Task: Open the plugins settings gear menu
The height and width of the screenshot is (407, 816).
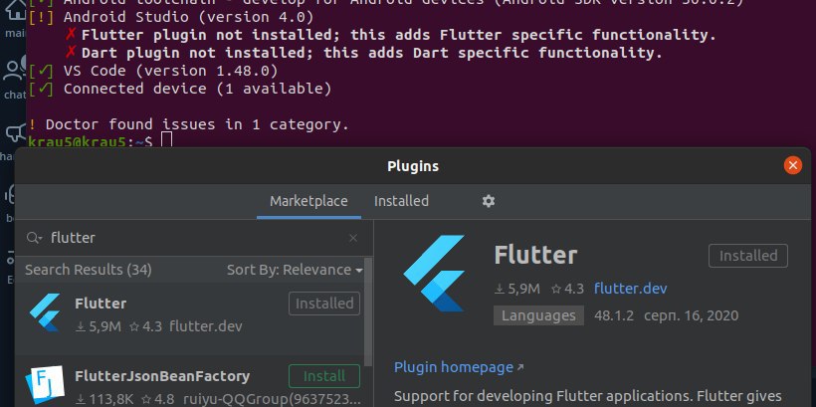Action: (489, 201)
